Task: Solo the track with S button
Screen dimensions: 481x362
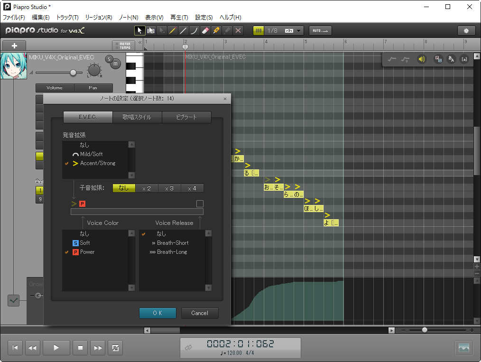Action: pos(109,59)
